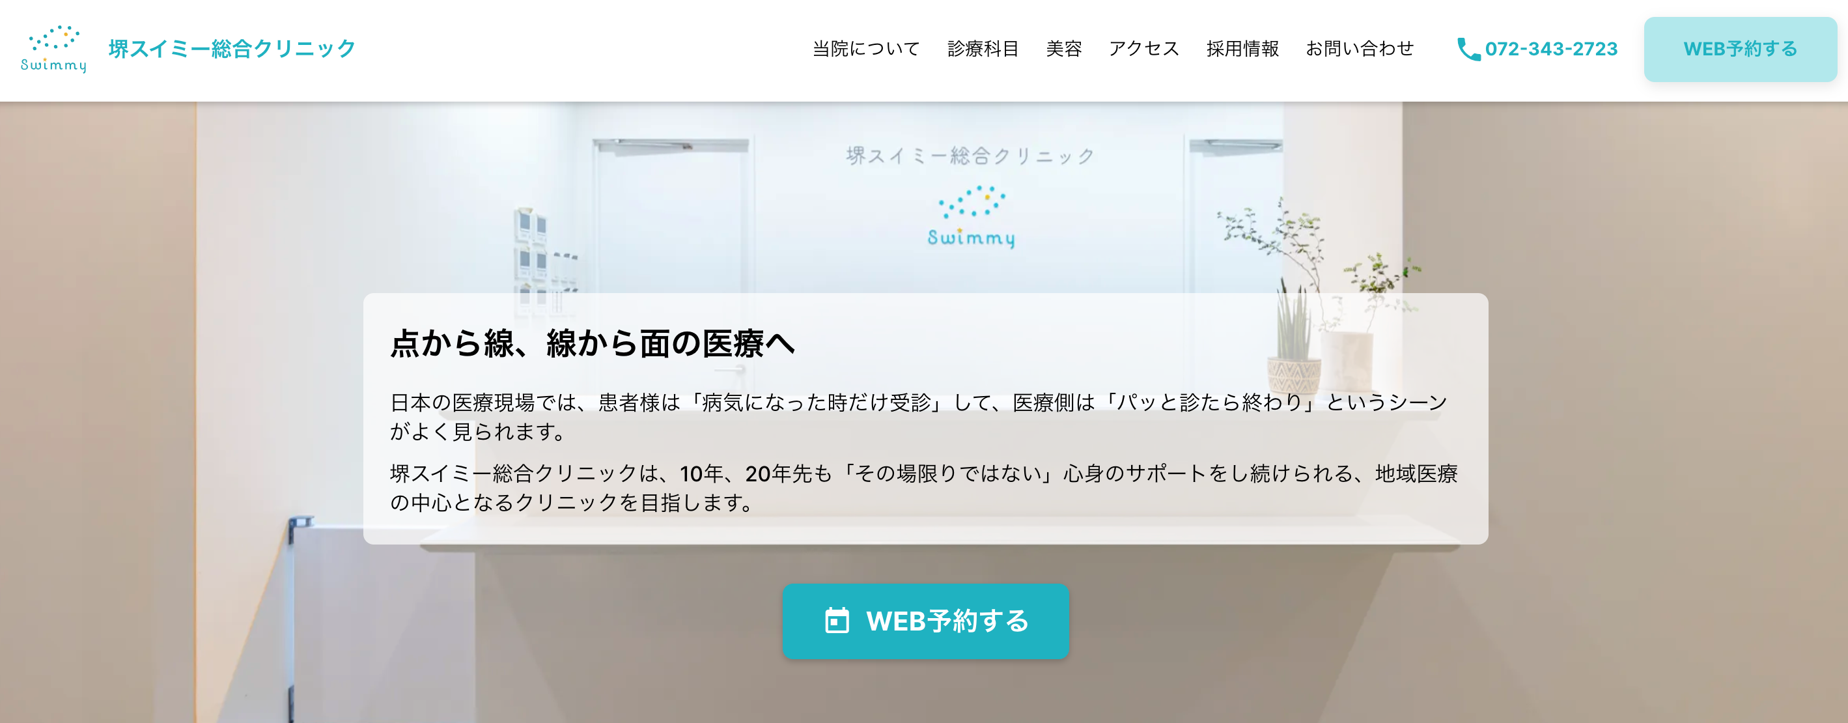
Task: Click the navigation menu 当院について item
Action: (x=867, y=48)
